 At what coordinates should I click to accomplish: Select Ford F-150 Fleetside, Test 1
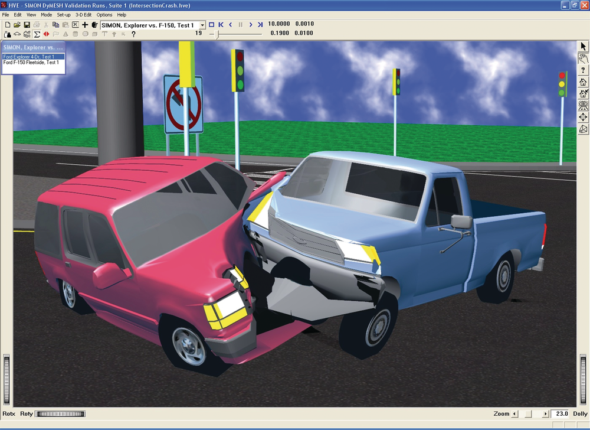point(31,63)
